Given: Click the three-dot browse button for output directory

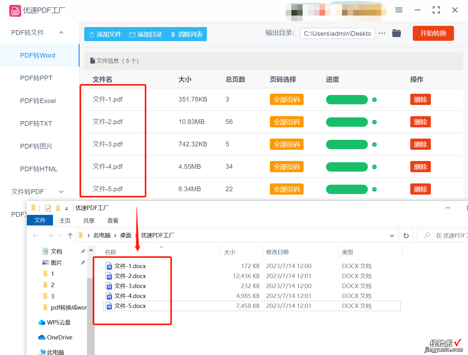Looking at the screenshot, I should tap(382, 33).
